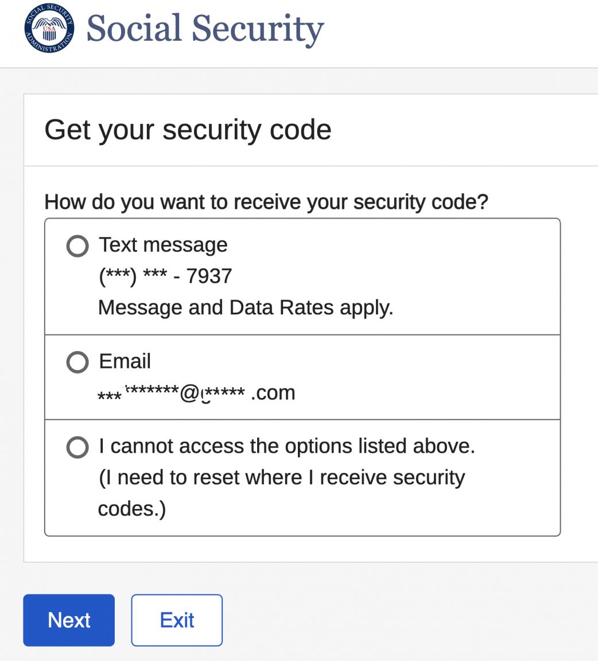Click the 'How do you want to receive' question
This screenshot has height=661, width=598.
coord(266,202)
